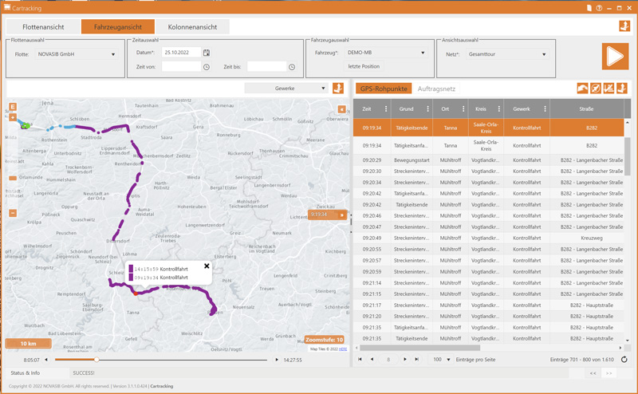Select the 09:21:17 B282 - Hauptstraße row

coord(488,305)
